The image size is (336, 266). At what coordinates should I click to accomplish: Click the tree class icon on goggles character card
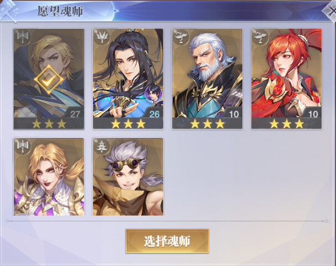click(101, 146)
